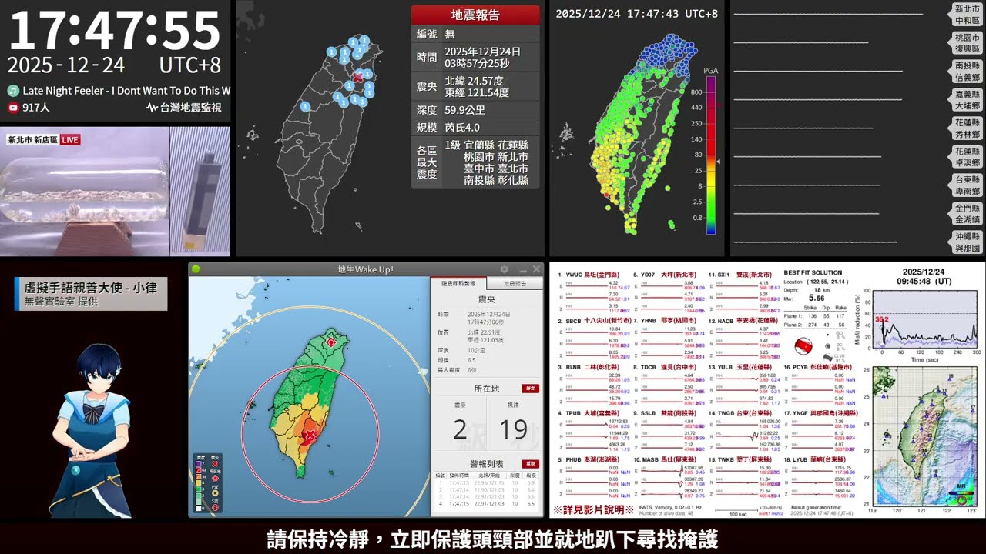Click the red mute button beside 所在地
The image size is (986, 554).
point(530,389)
